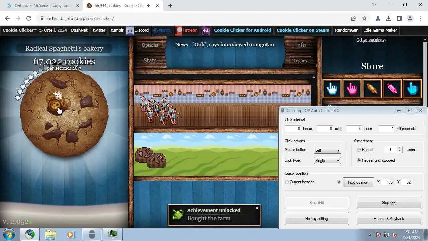Viewport: 428px width, 241px height.
Task: Buy the white cursor upgrade in Store
Action: [x=332, y=89]
